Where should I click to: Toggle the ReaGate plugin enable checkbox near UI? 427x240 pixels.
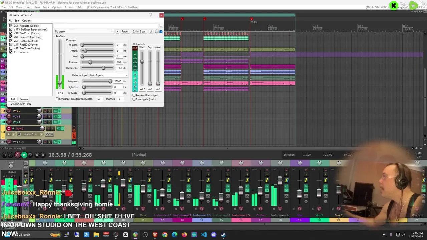pos(161,32)
